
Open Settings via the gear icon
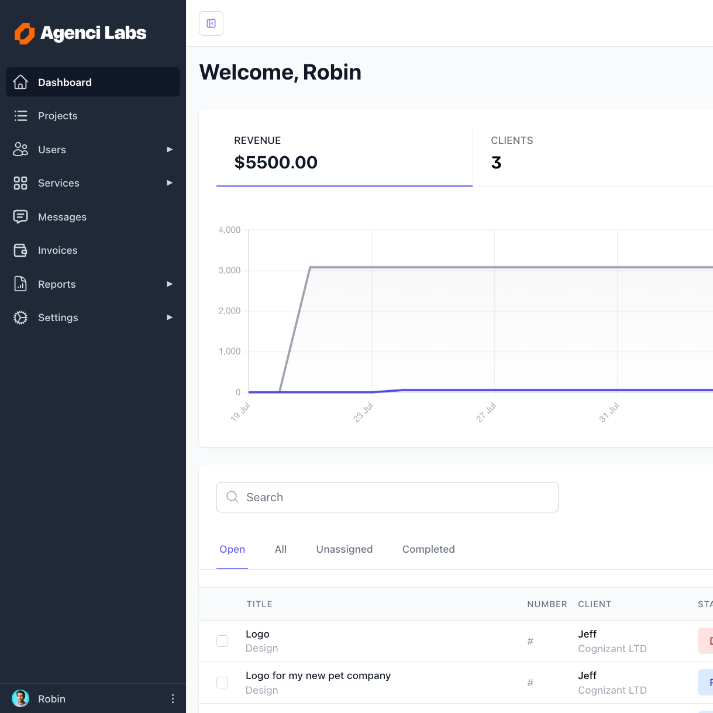20,317
